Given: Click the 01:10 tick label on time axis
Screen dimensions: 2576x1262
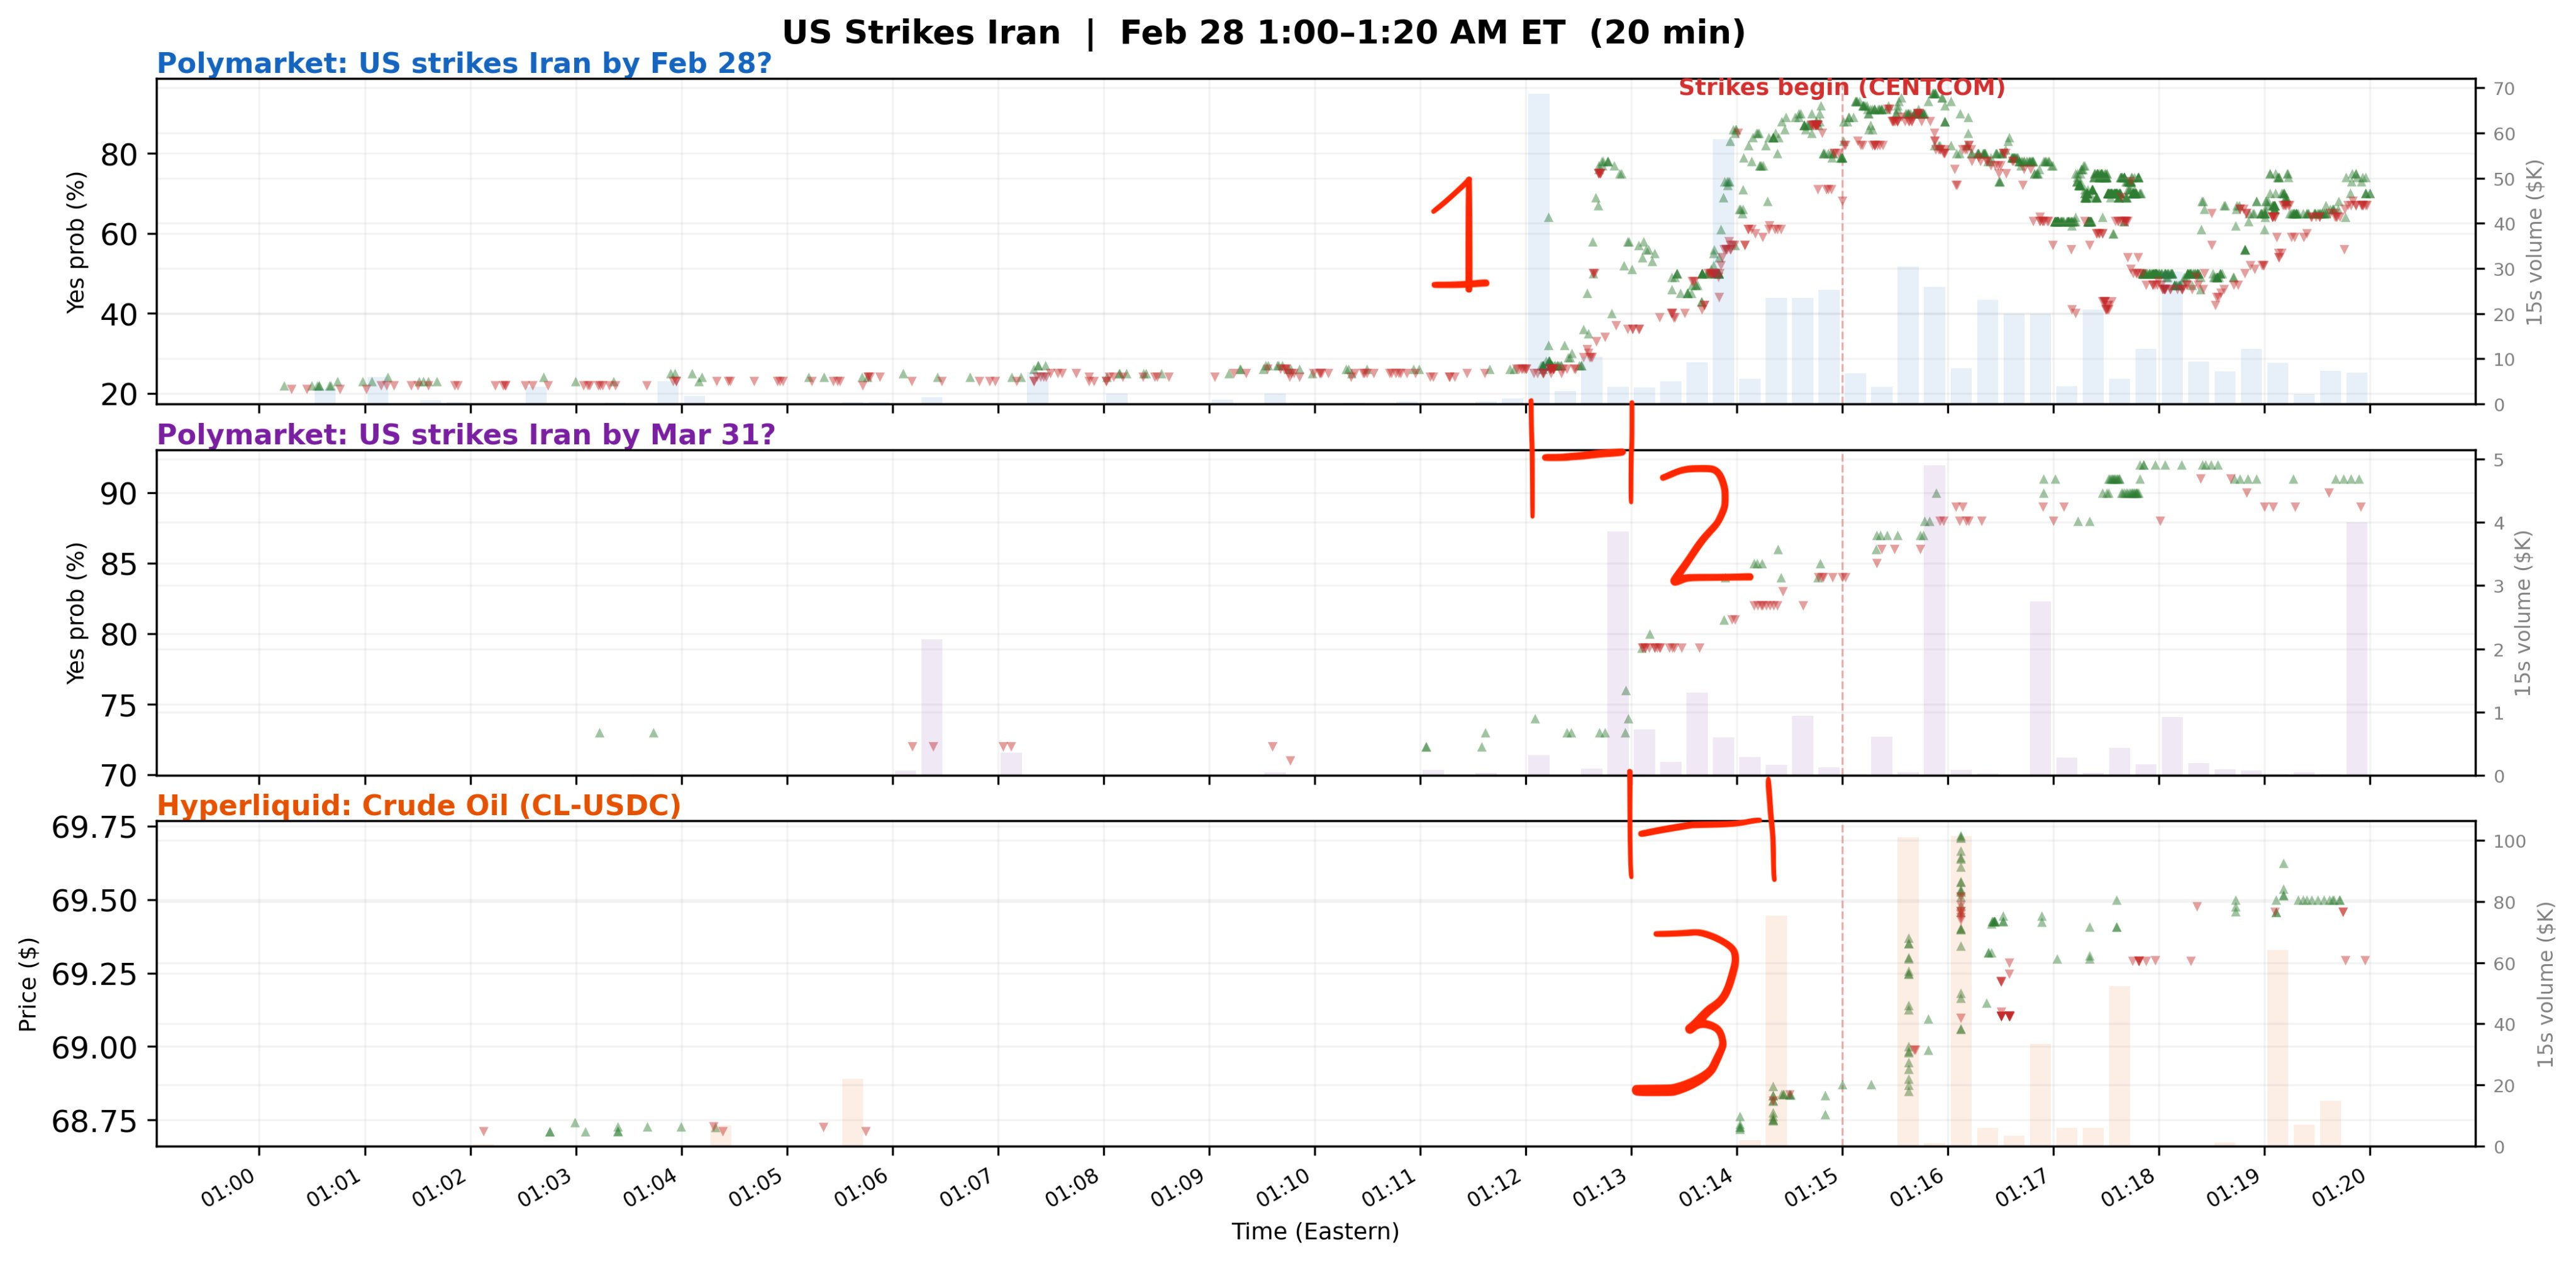Looking at the screenshot, I should [1282, 1189].
